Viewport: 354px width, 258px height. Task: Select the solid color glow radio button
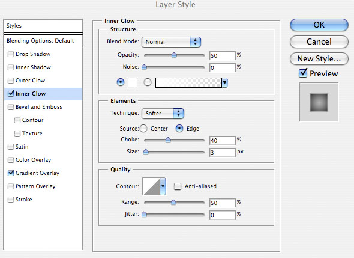point(121,82)
